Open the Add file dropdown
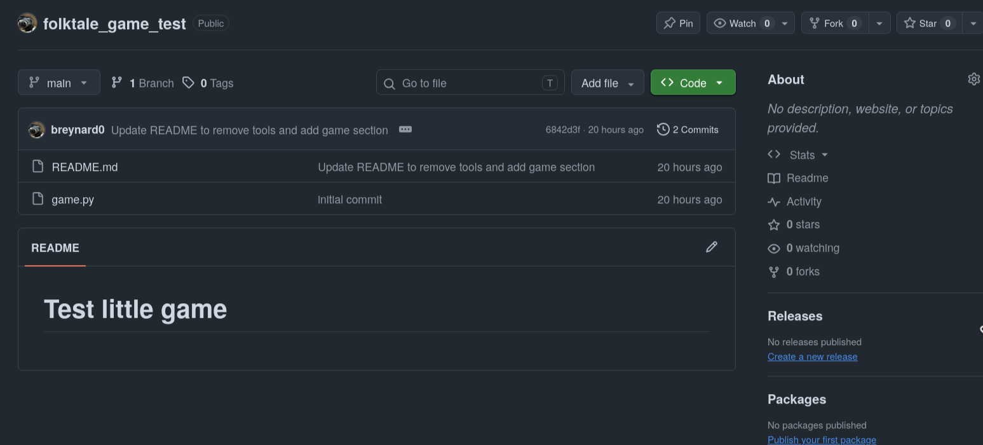 (x=607, y=83)
